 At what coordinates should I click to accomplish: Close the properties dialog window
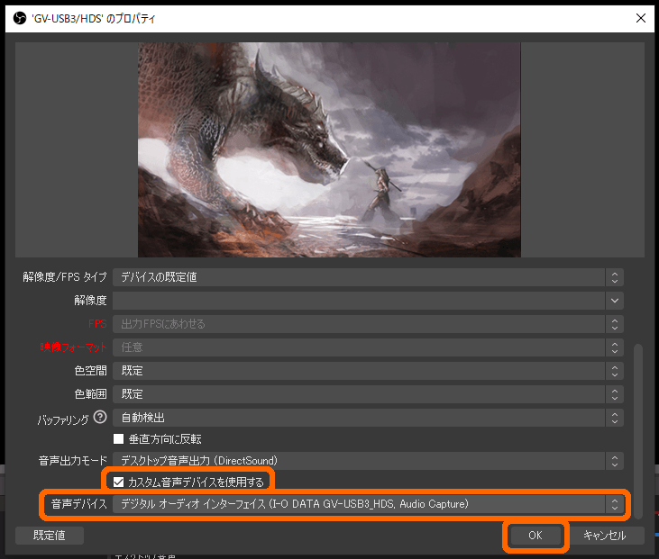[x=641, y=18]
